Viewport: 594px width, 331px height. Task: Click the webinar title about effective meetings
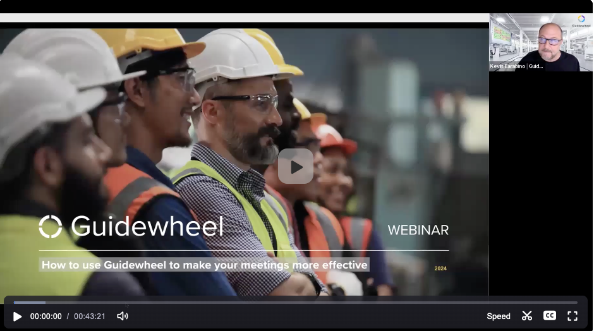pyautogui.click(x=204, y=265)
